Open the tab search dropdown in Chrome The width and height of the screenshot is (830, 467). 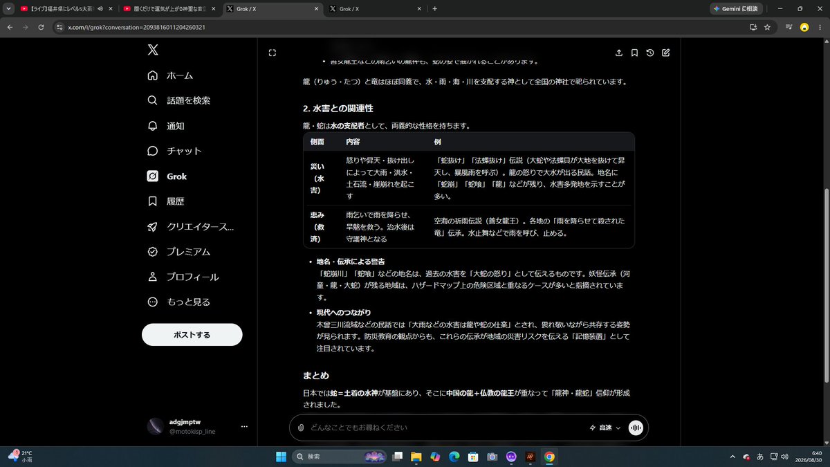click(x=9, y=9)
